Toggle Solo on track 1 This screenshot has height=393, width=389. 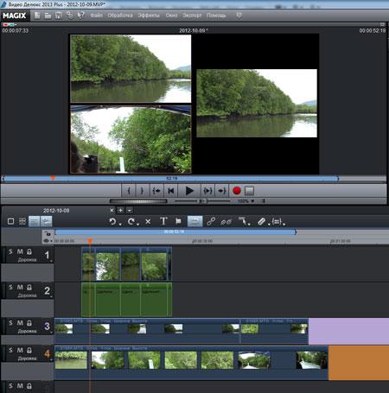click(x=10, y=251)
